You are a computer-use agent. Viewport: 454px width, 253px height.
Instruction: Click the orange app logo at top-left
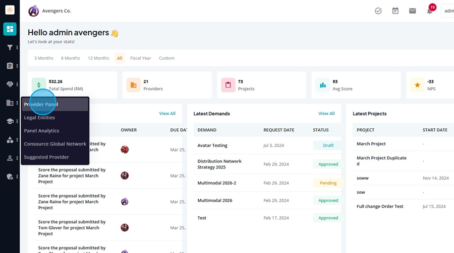(10, 10)
